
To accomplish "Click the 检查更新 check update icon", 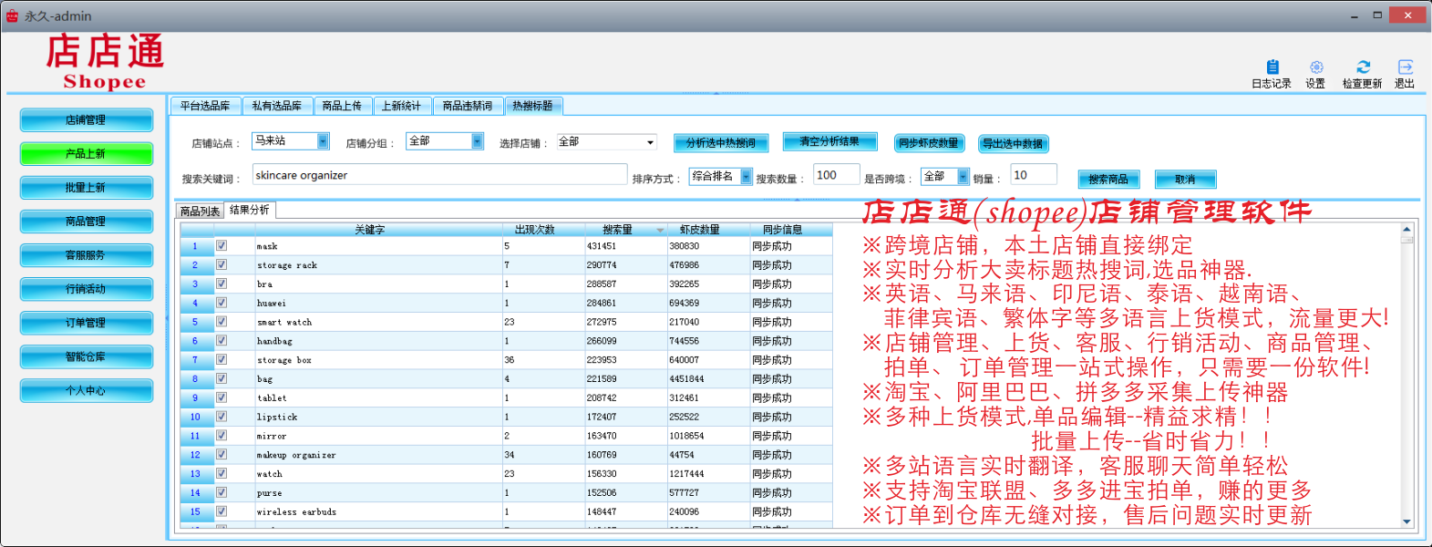I will pos(1363,67).
